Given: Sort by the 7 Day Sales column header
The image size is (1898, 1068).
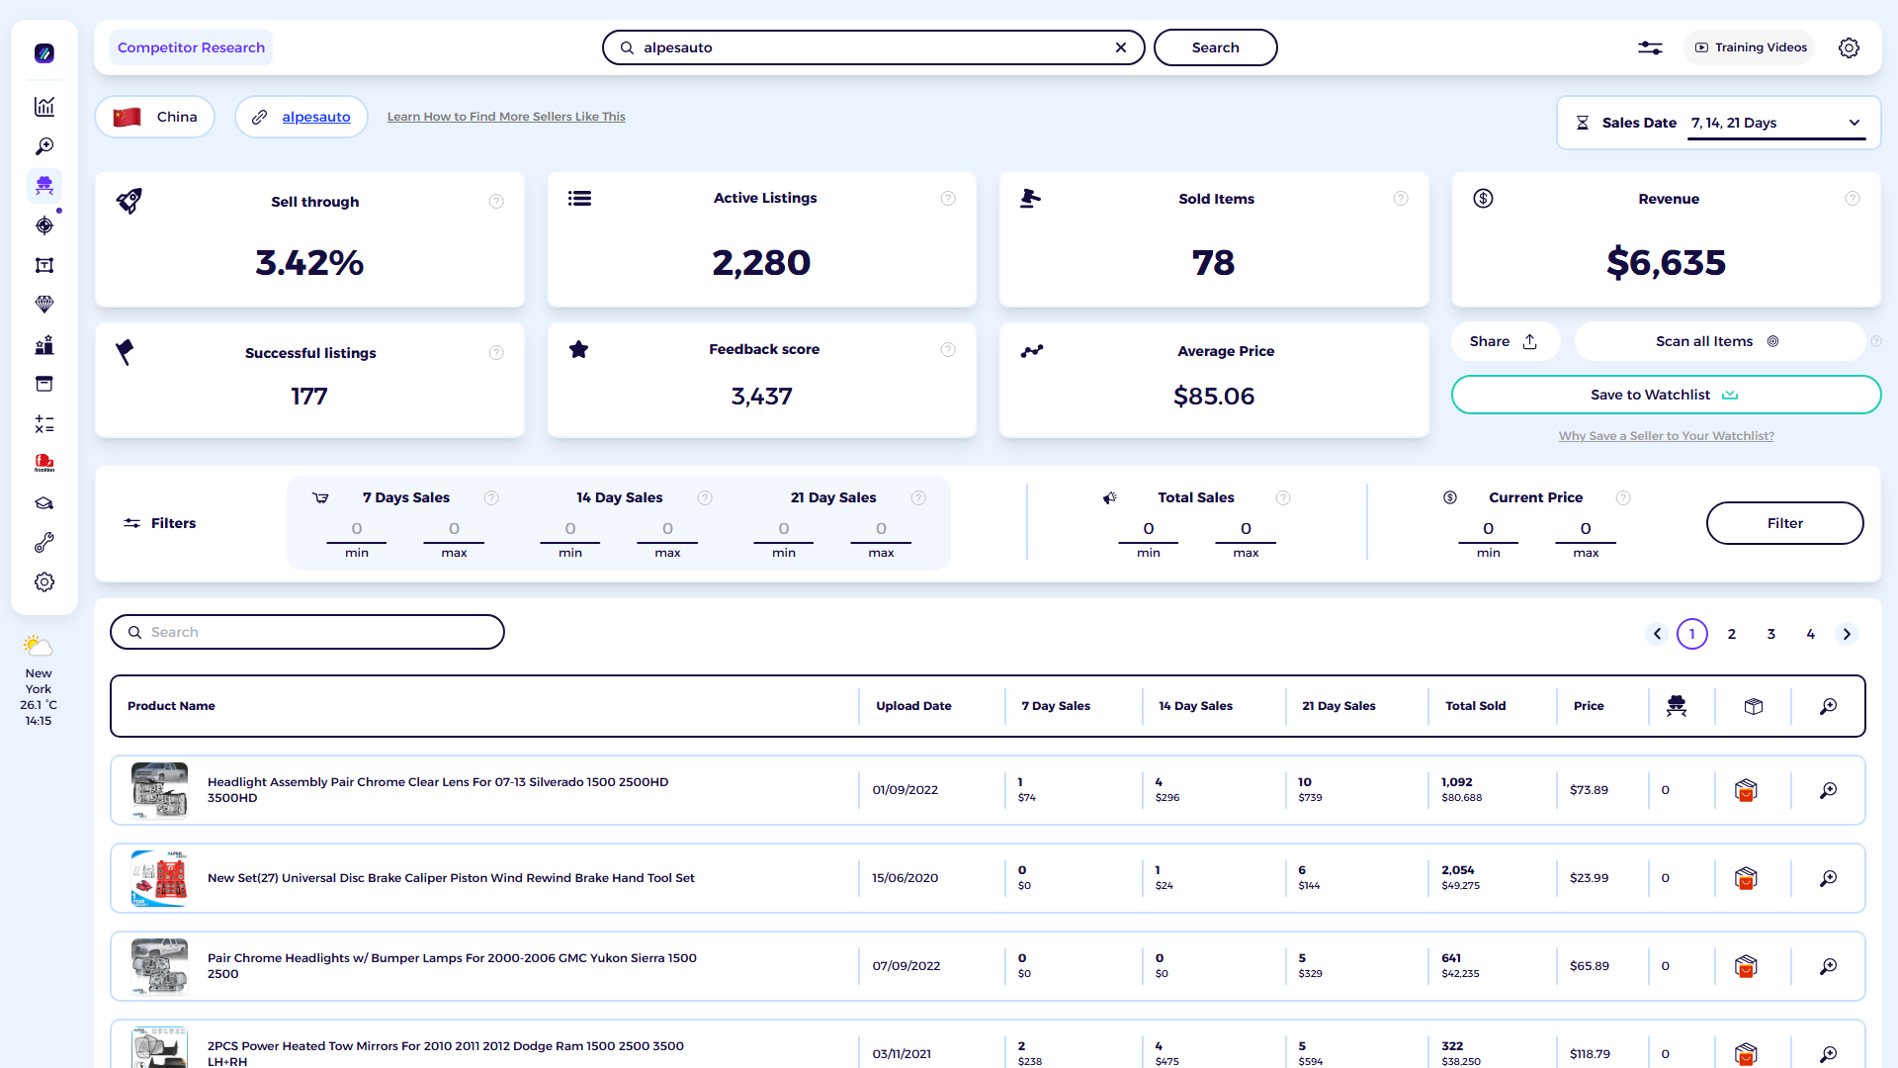Looking at the screenshot, I should pos(1056,706).
